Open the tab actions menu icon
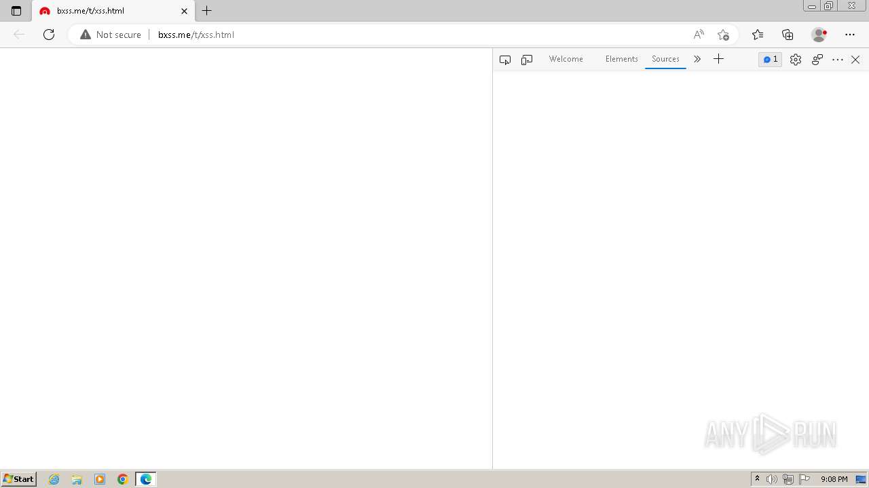This screenshot has height=488, width=869. (x=16, y=11)
